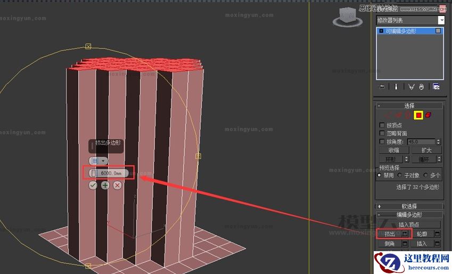
Task: Select Vertex sub-object level icon
Action: point(388,115)
